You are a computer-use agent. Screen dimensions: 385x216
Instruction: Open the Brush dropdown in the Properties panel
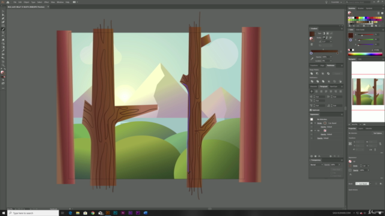[371, 184]
